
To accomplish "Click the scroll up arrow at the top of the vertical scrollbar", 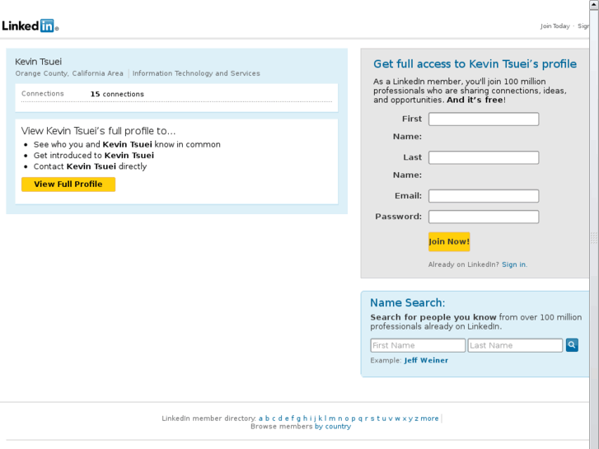I will pyautogui.click(x=594, y=4).
